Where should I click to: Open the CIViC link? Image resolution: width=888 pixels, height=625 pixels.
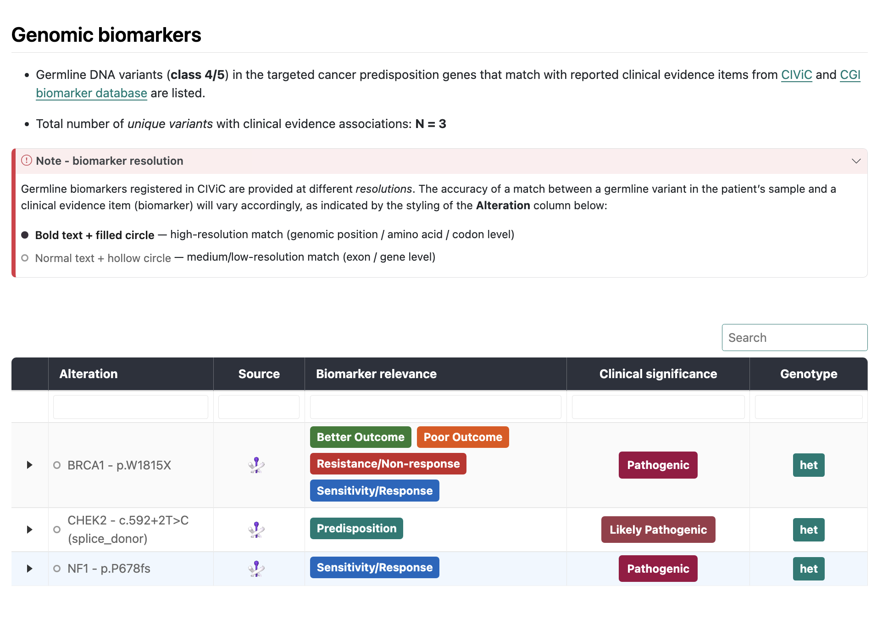tap(796, 75)
